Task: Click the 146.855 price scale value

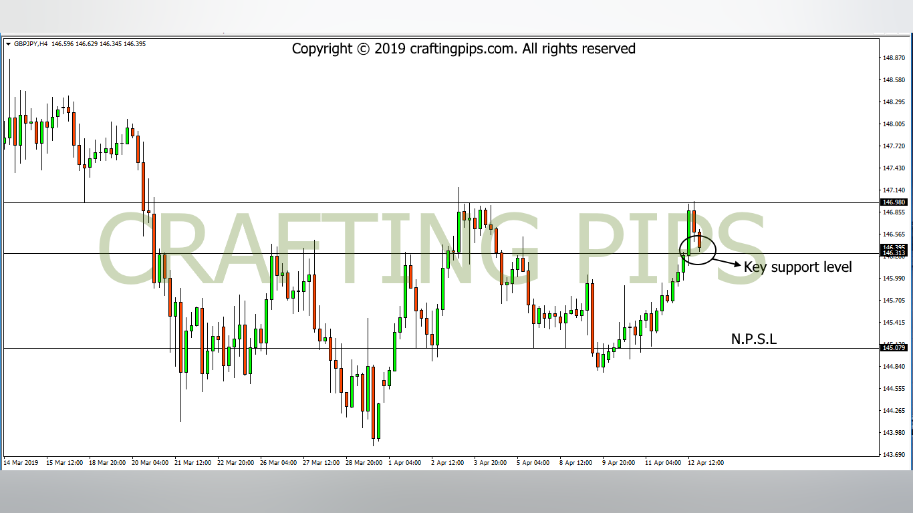Action: point(894,212)
